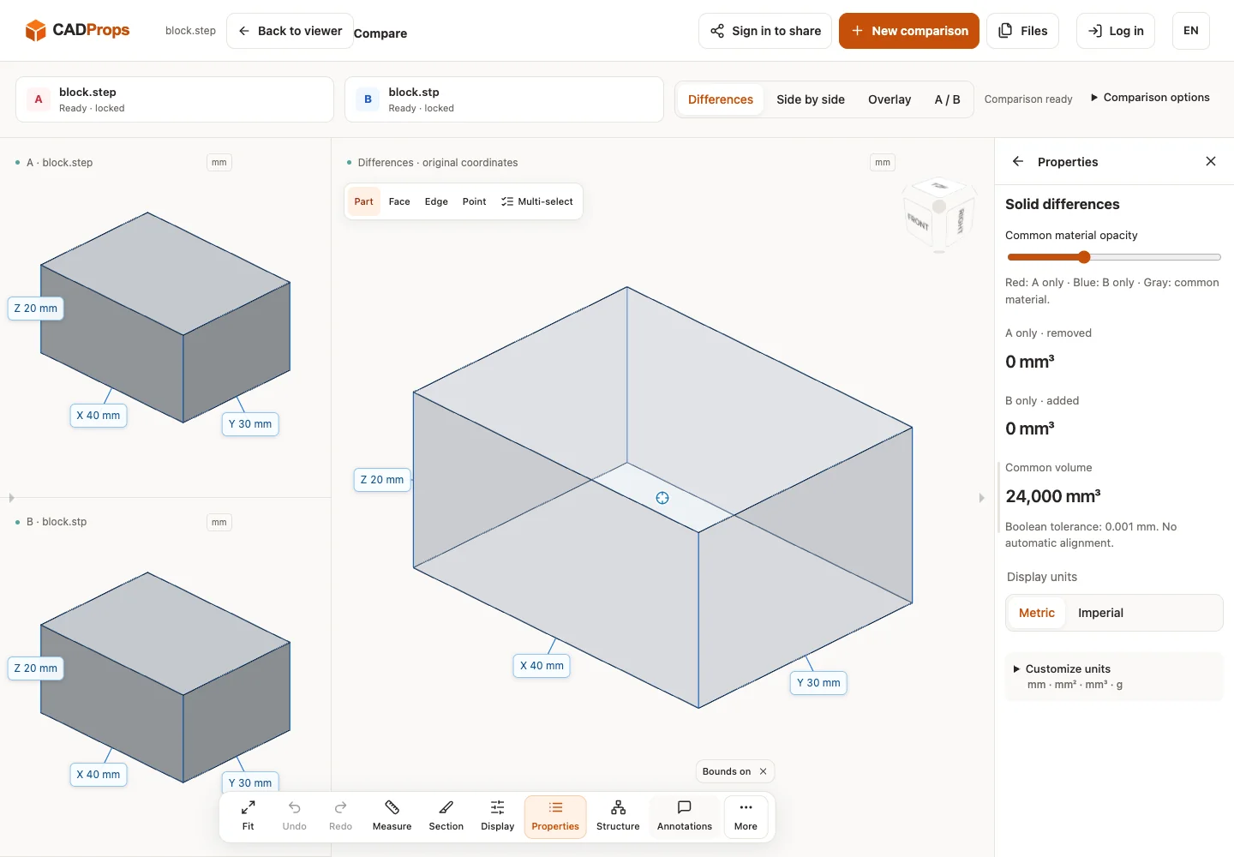Expand Comparison options
The image size is (1234, 857).
[x=1150, y=98]
